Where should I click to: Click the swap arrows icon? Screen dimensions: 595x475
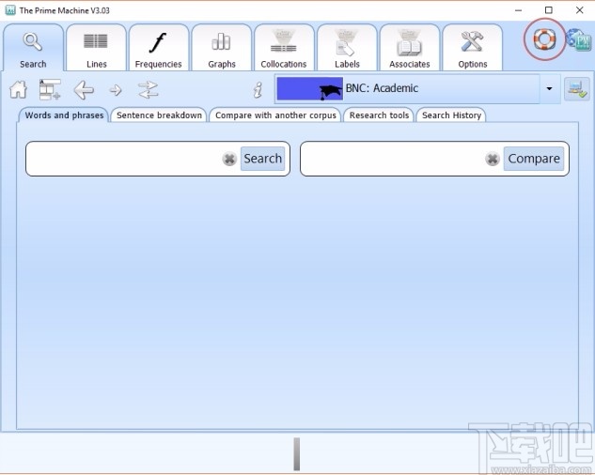148,90
